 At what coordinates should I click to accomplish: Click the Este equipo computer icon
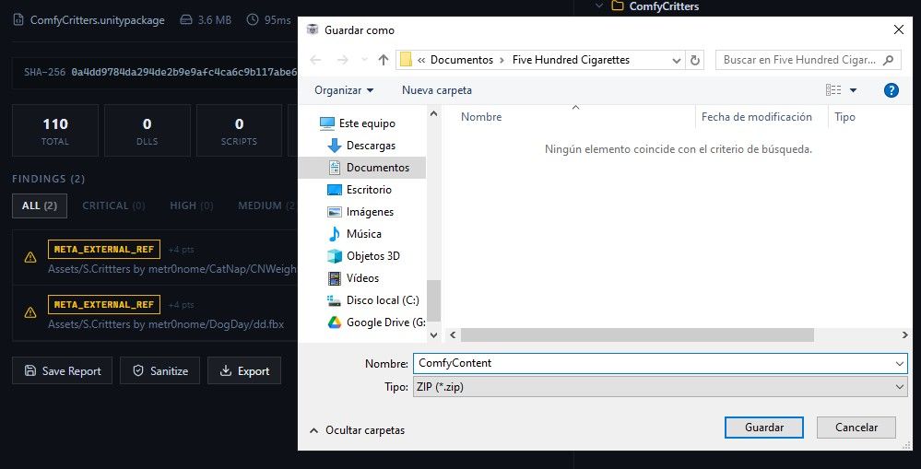coord(327,123)
